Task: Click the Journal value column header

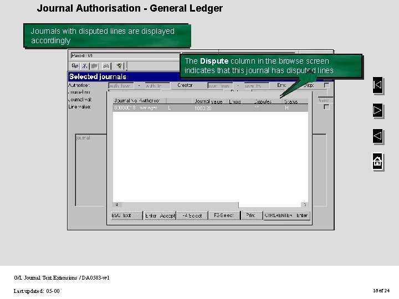Action: 209,101
